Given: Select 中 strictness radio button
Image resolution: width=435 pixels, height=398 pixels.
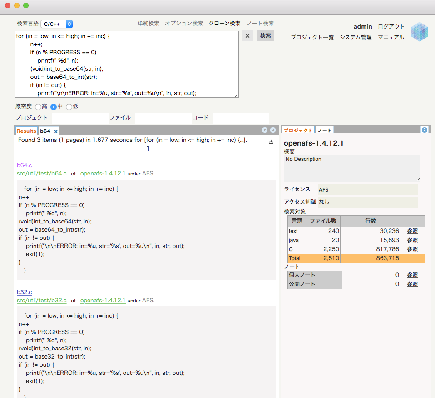Looking at the screenshot, I should 54,107.
